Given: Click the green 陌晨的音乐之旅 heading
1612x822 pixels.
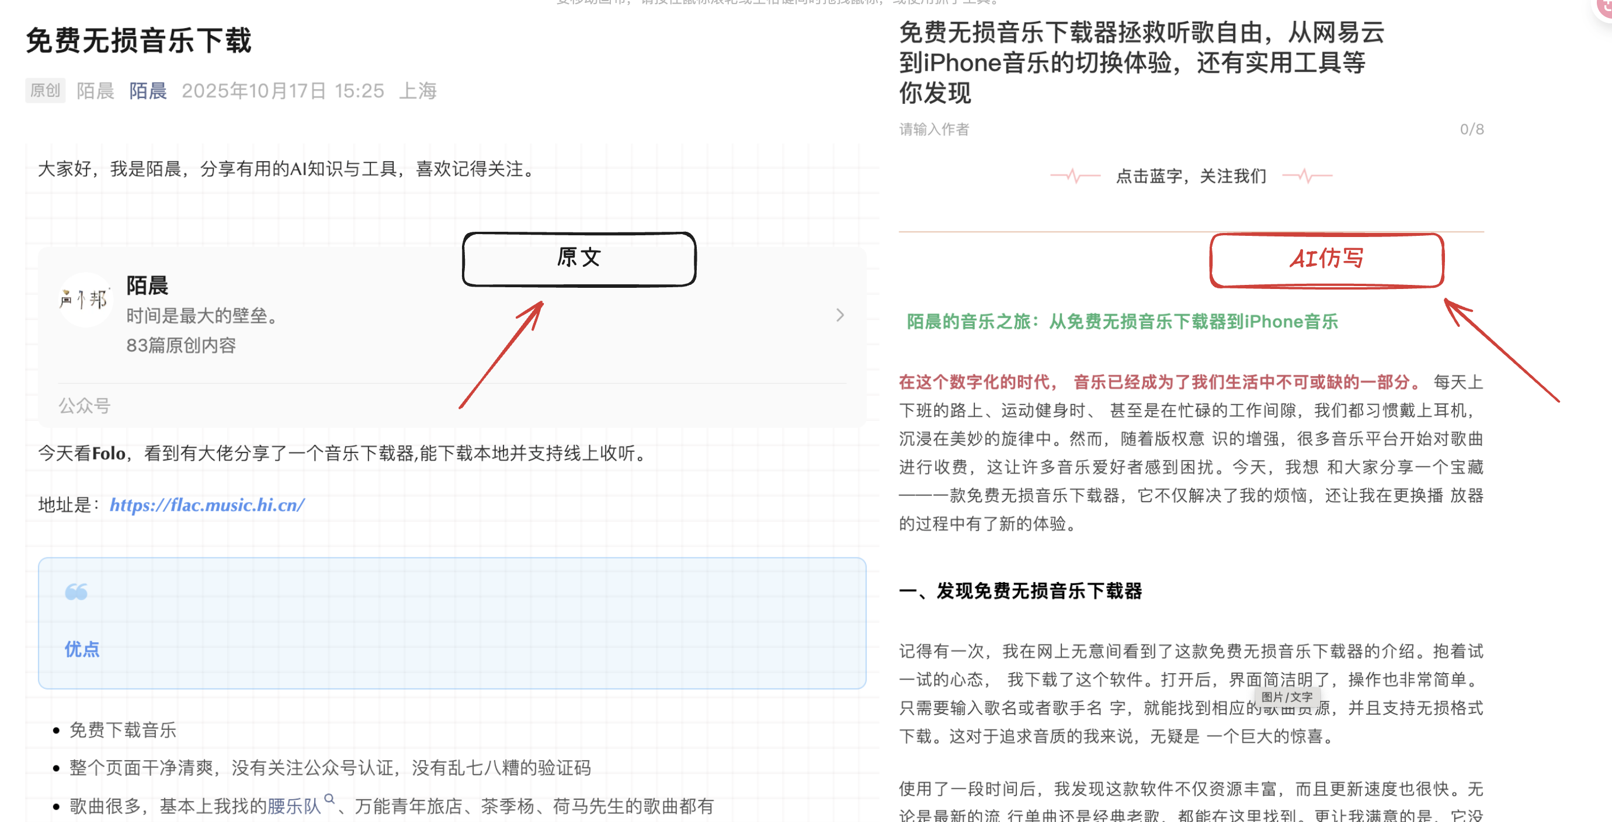Looking at the screenshot, I should [x=1121, y=322].
